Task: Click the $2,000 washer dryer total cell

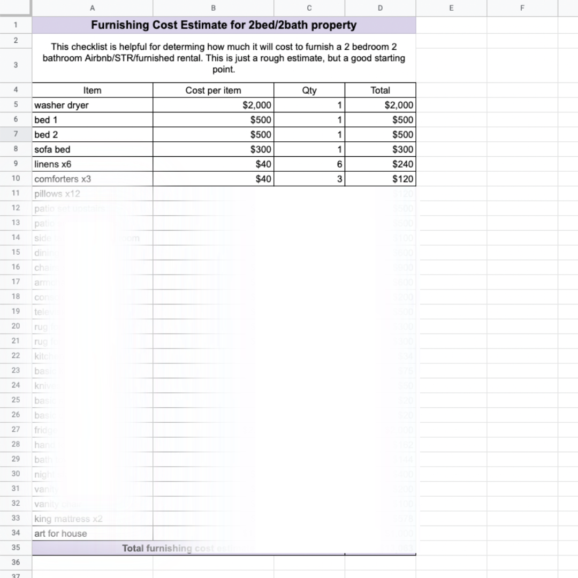Action: tap(380, 105)
